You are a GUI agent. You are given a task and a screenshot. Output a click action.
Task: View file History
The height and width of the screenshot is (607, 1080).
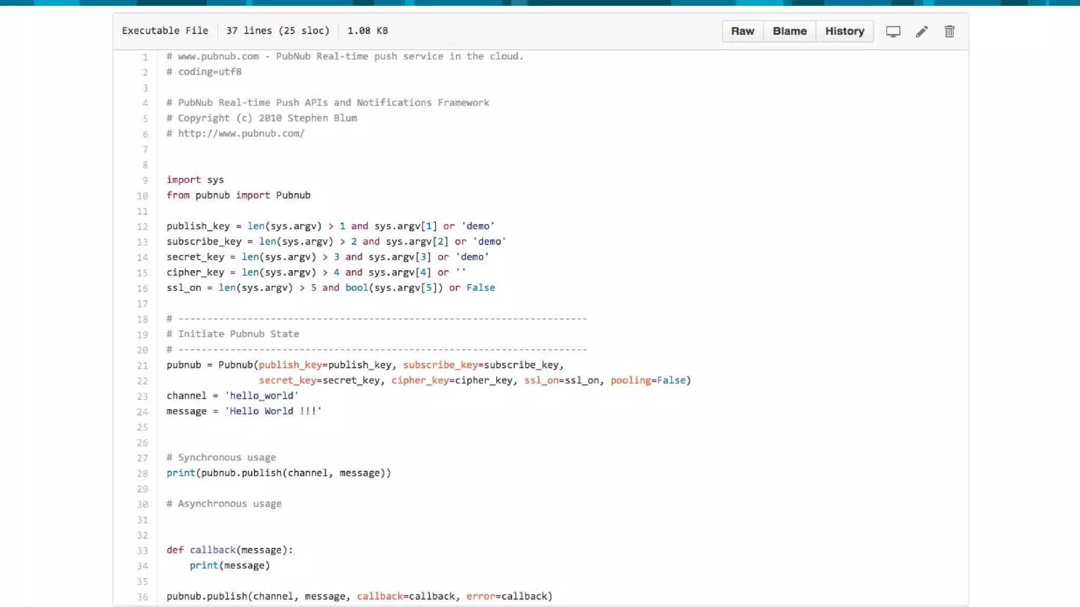(844, 32)
